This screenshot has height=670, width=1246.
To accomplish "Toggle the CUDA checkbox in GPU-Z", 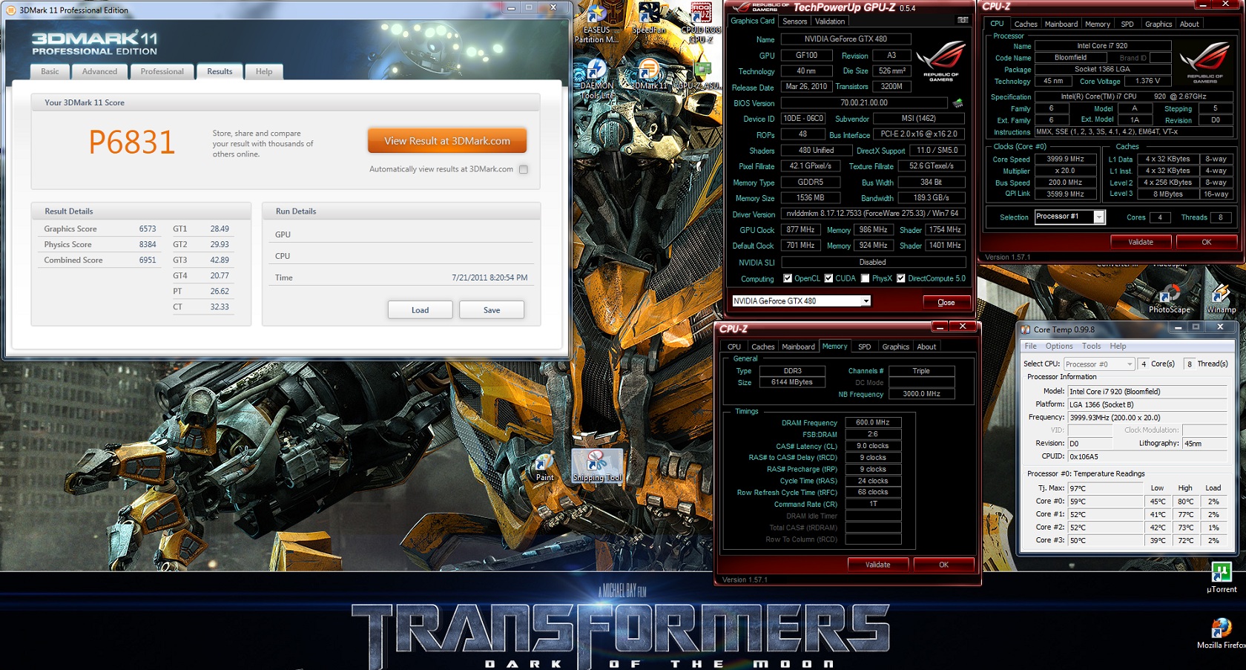I will [x=828, y=278].
